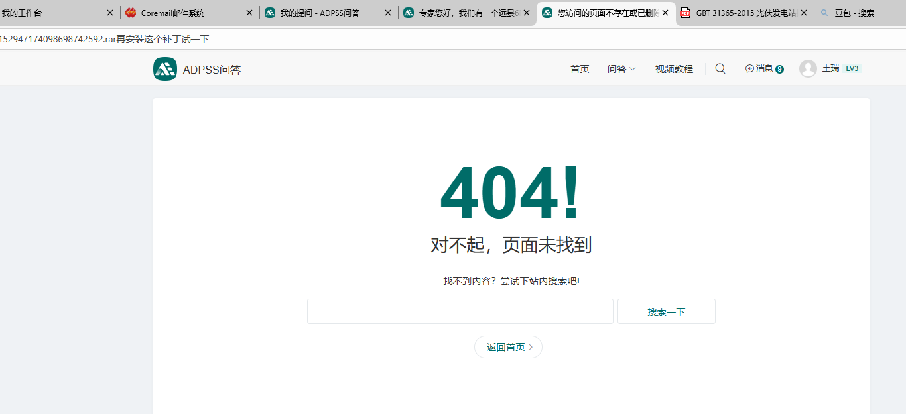Open the 首页 navigation item

pos(580,69)
